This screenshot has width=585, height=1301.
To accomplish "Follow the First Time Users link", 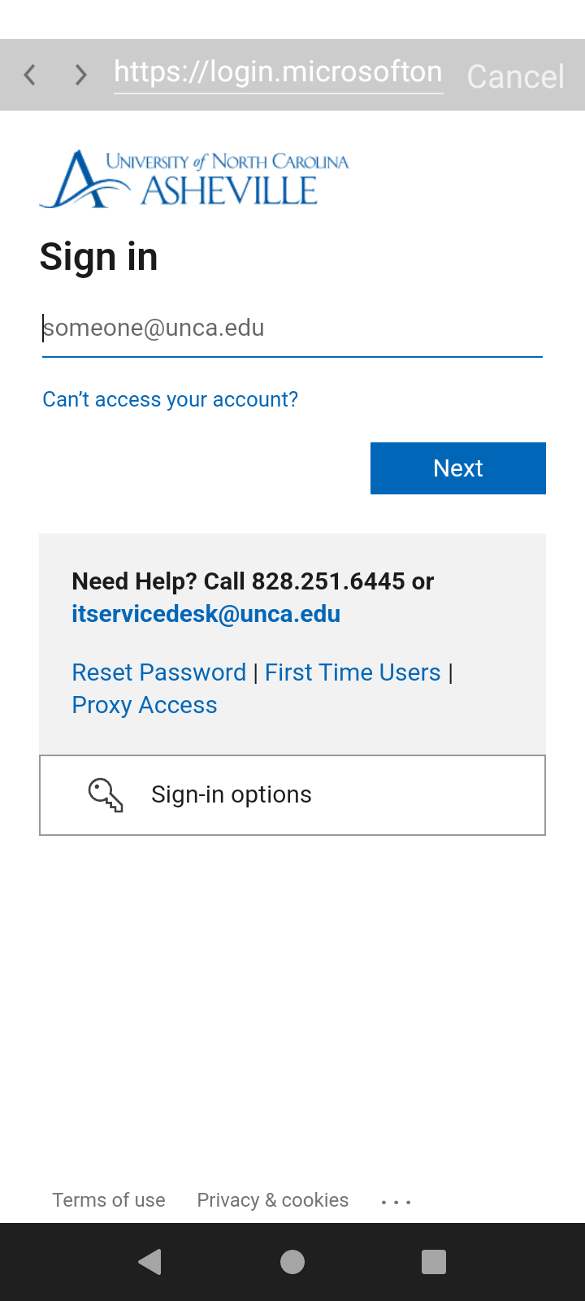I will click(353, 672).
